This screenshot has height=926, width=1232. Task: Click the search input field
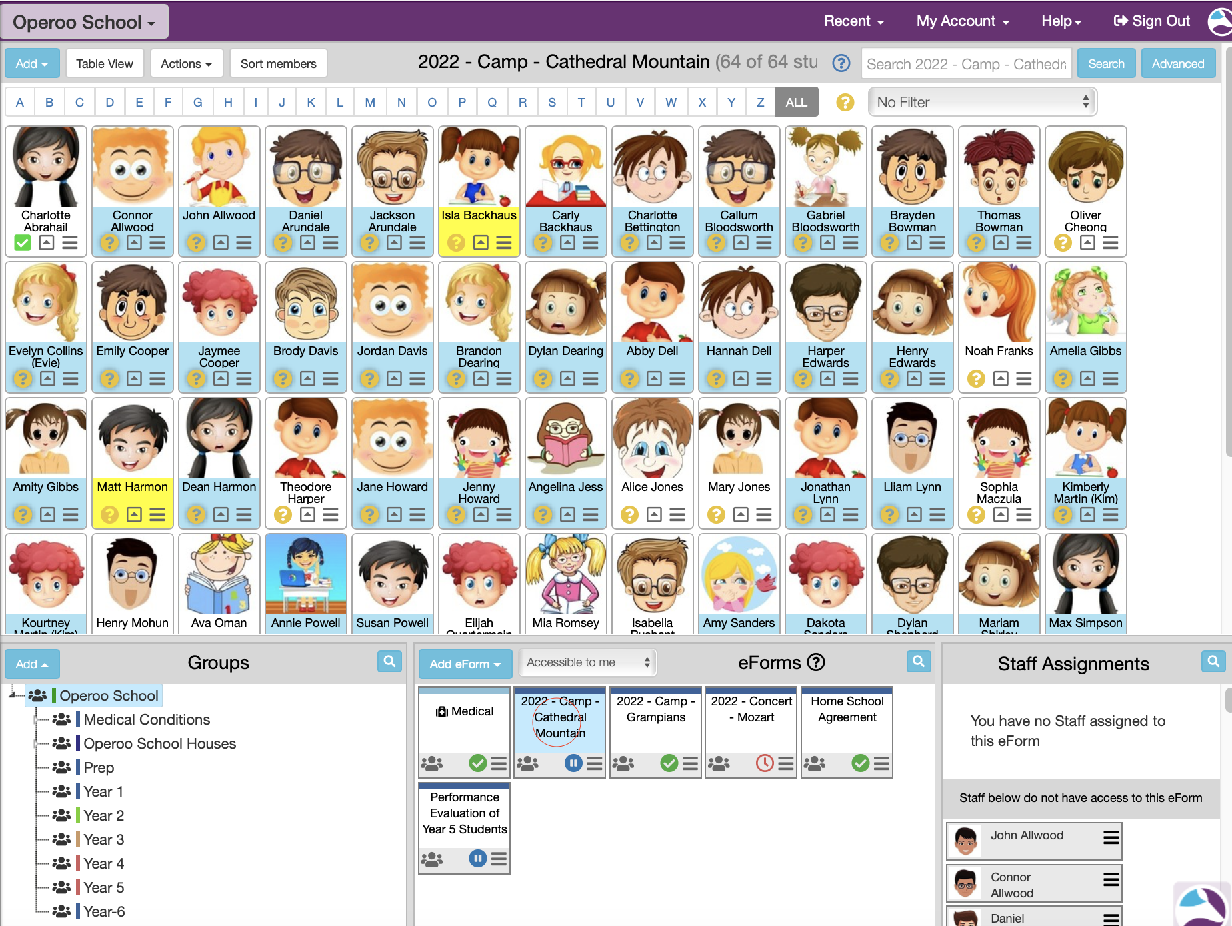tap(965, 64)
